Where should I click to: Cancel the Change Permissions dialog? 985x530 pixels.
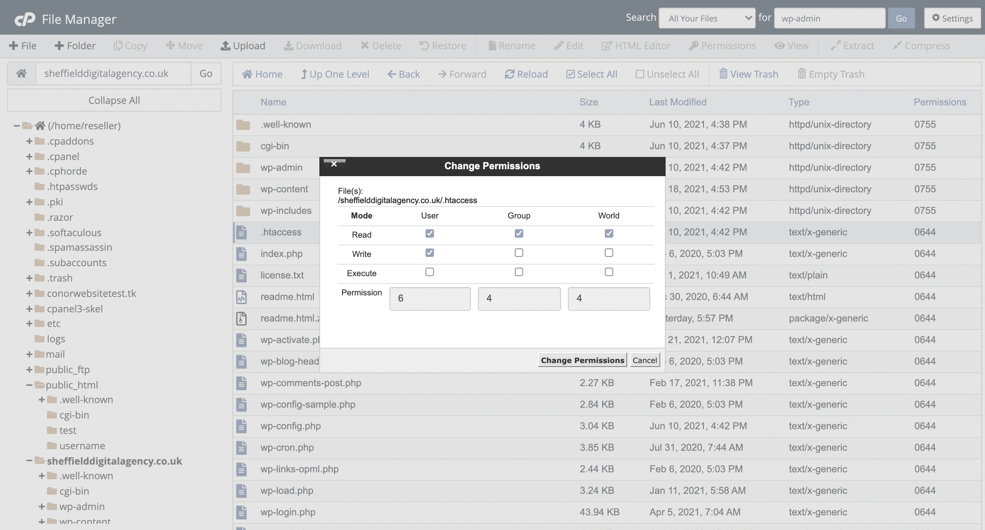click(645, 360)
